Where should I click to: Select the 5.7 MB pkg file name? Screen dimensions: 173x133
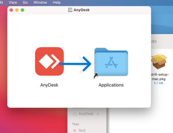tap(160, 77)
